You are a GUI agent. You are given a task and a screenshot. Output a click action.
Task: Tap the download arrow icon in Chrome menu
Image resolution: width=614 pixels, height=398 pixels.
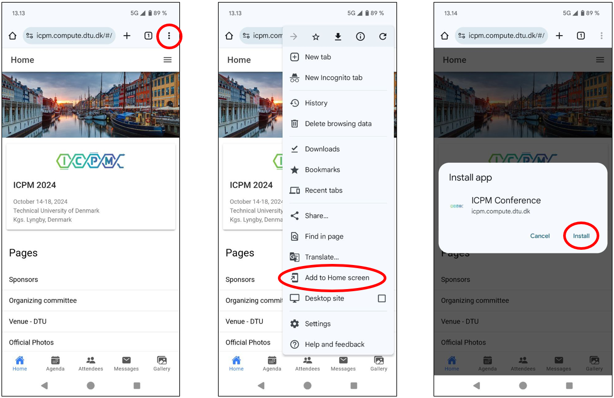click(x=338, y=37)
